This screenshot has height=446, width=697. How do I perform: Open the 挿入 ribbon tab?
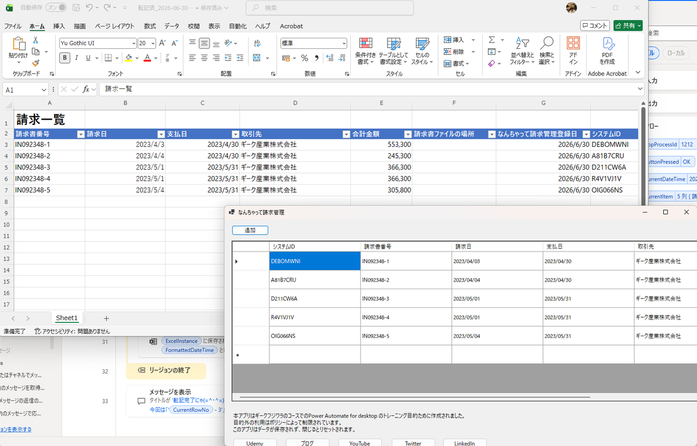[59, 26]
